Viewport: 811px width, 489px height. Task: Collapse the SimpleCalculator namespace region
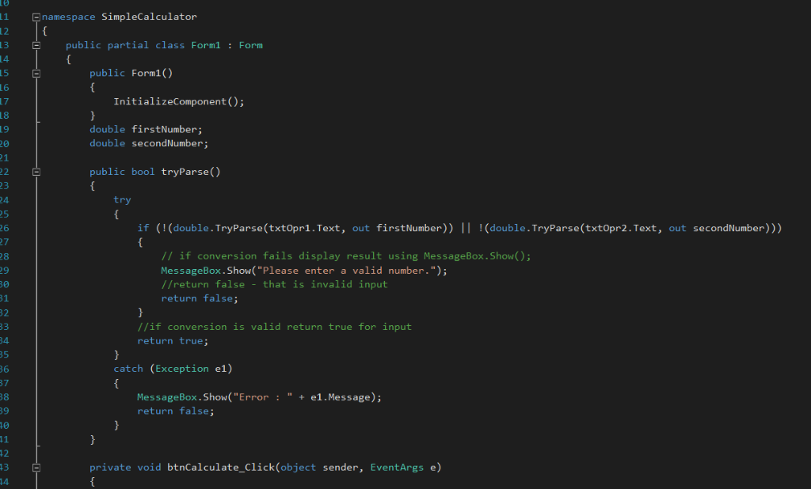coord(35,16)
